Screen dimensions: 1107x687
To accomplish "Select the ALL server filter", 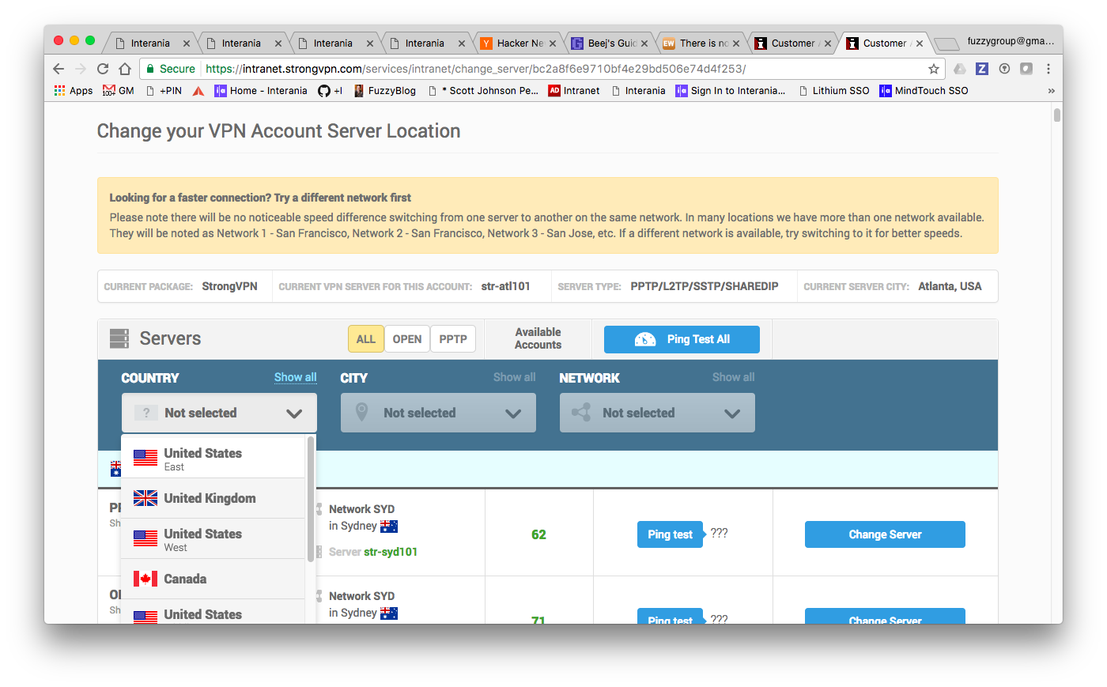I will point(366,339).
